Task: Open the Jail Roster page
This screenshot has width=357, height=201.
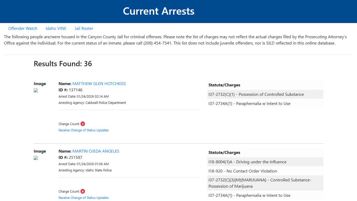Action: (x=84, y=28)
